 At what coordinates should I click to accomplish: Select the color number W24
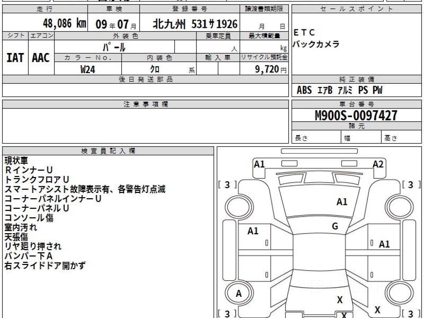tap(88, 70)
